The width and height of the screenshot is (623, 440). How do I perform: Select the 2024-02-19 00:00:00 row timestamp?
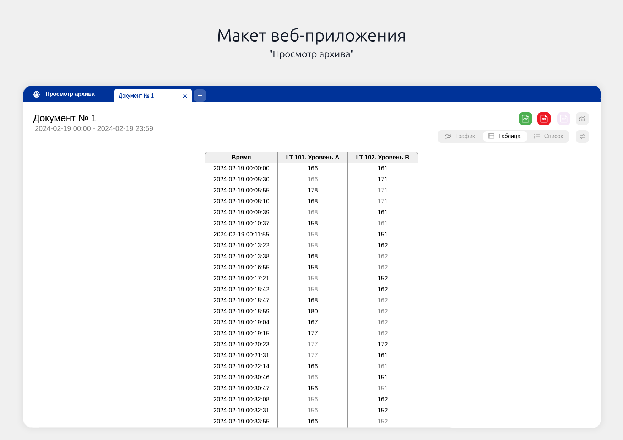[x=241, y=168]
